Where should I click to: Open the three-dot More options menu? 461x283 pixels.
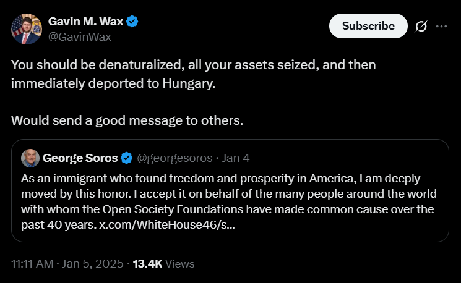[x=441, y=26]
